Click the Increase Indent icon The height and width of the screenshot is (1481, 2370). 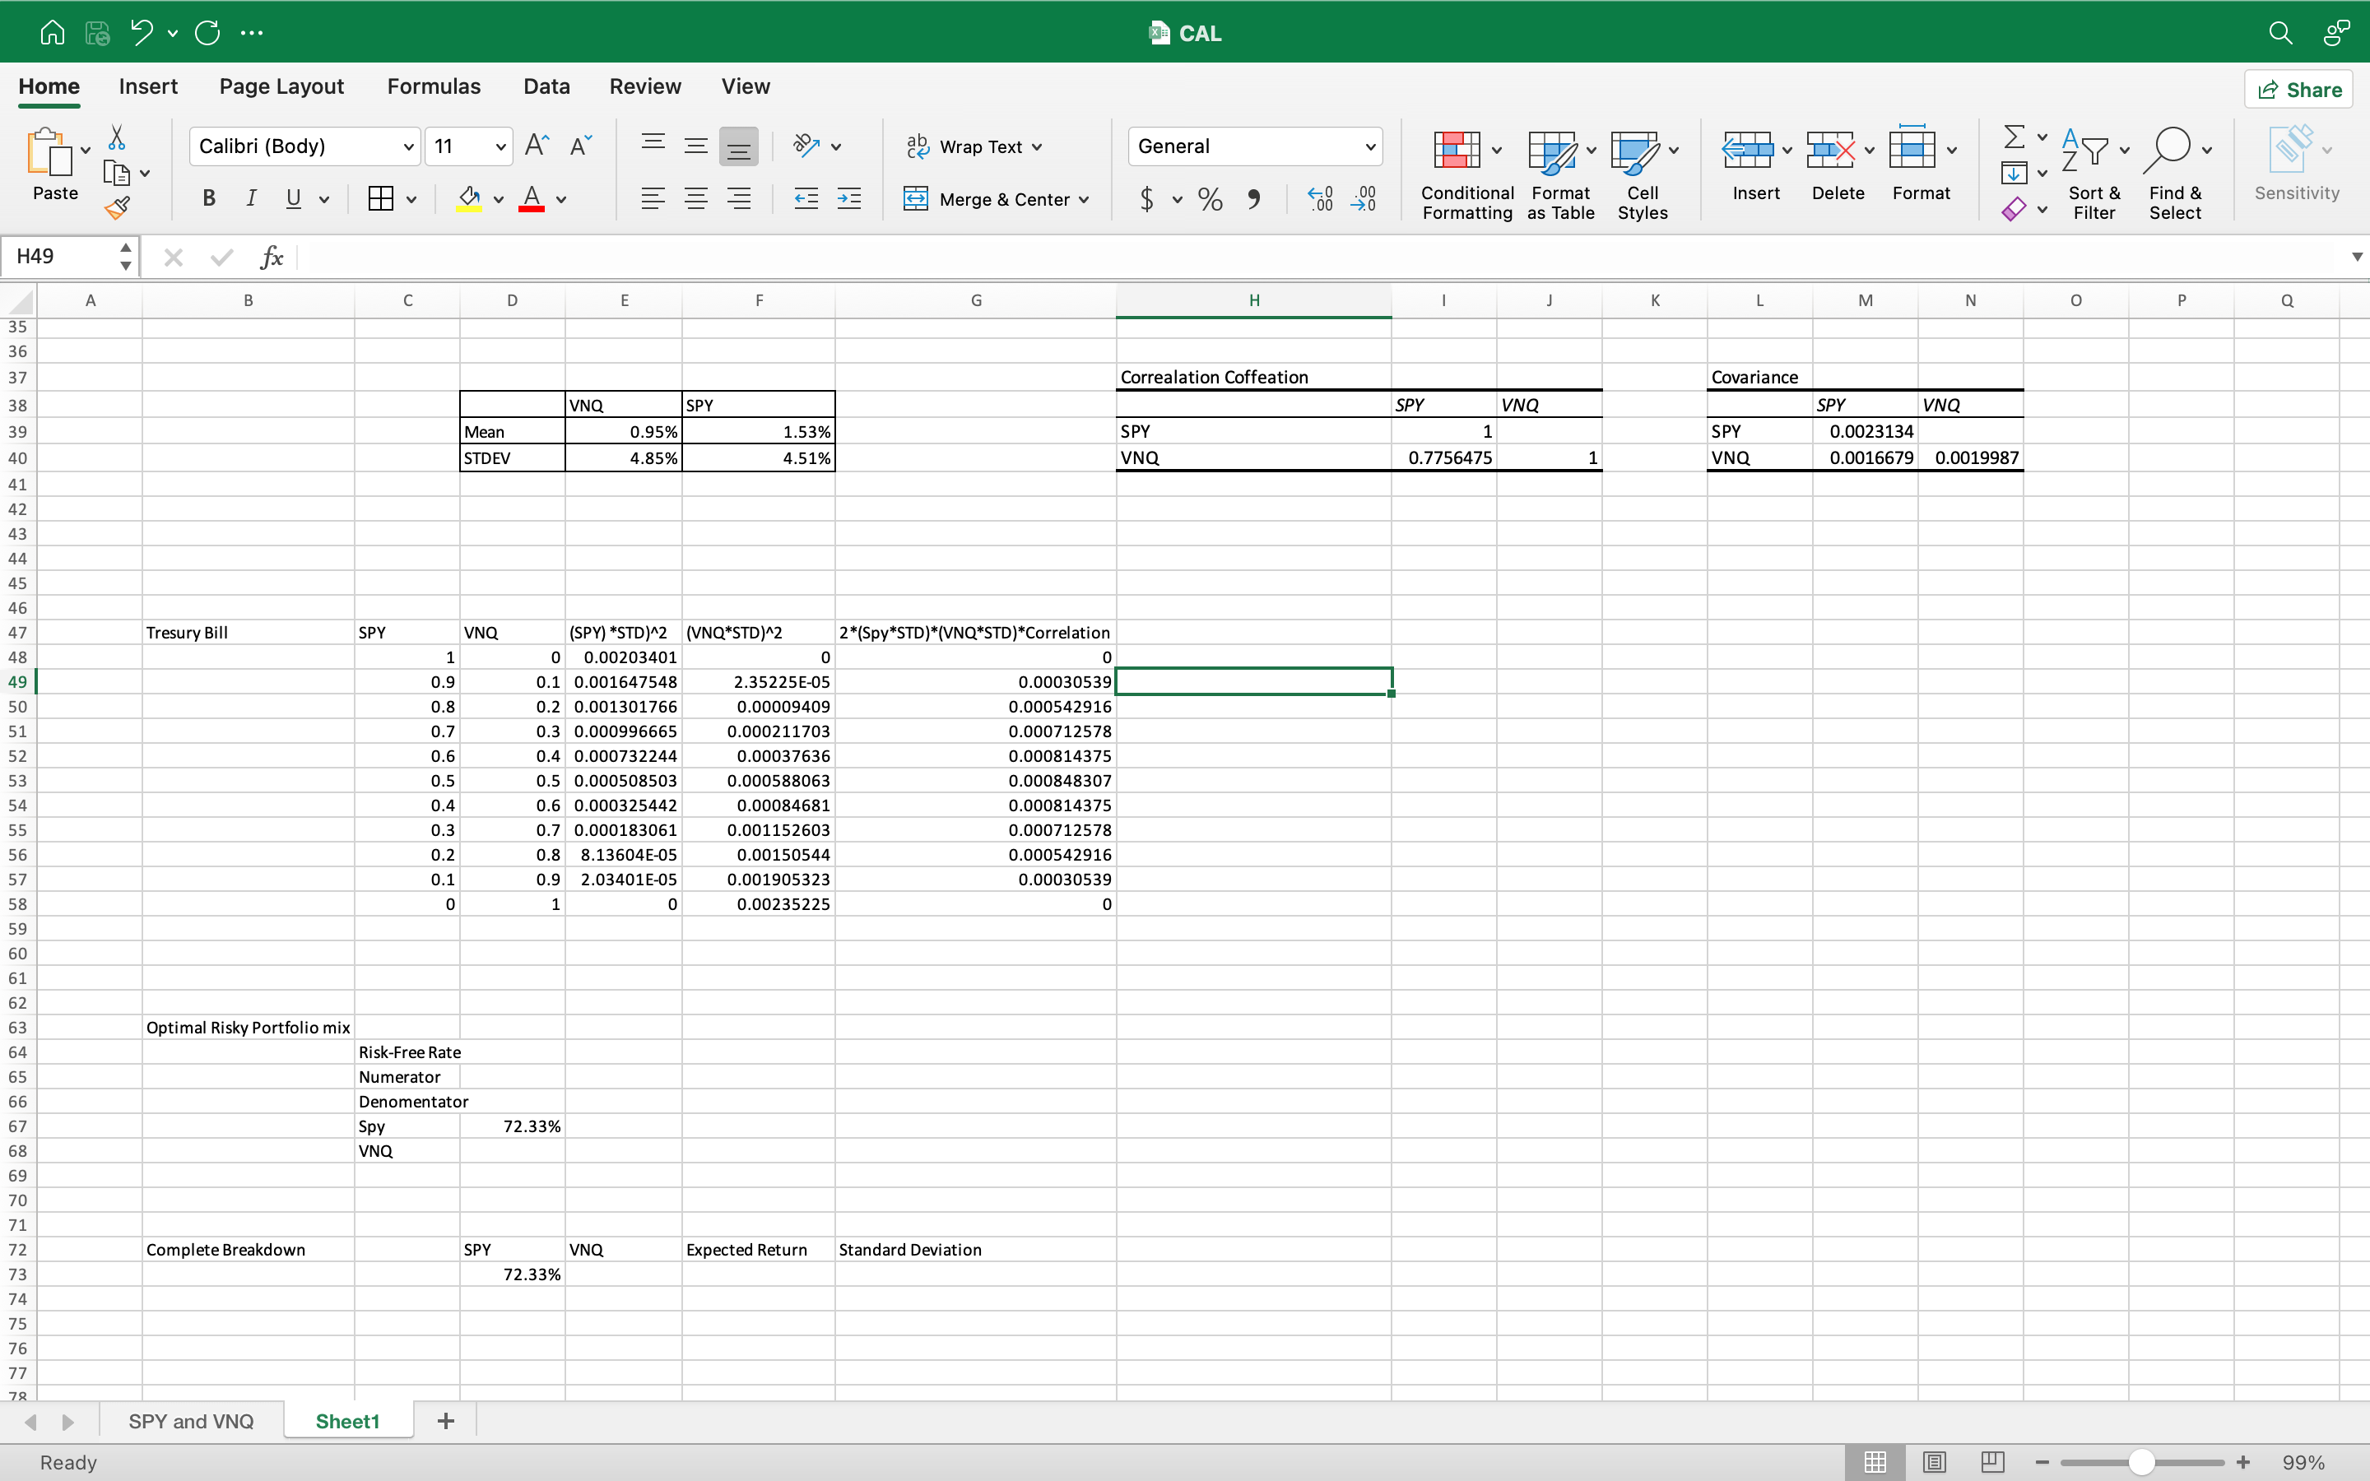point(849,200)
